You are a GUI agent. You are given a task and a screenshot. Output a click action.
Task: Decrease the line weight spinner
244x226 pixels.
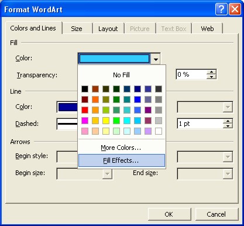pyautogui.click(x=228, y=126)
